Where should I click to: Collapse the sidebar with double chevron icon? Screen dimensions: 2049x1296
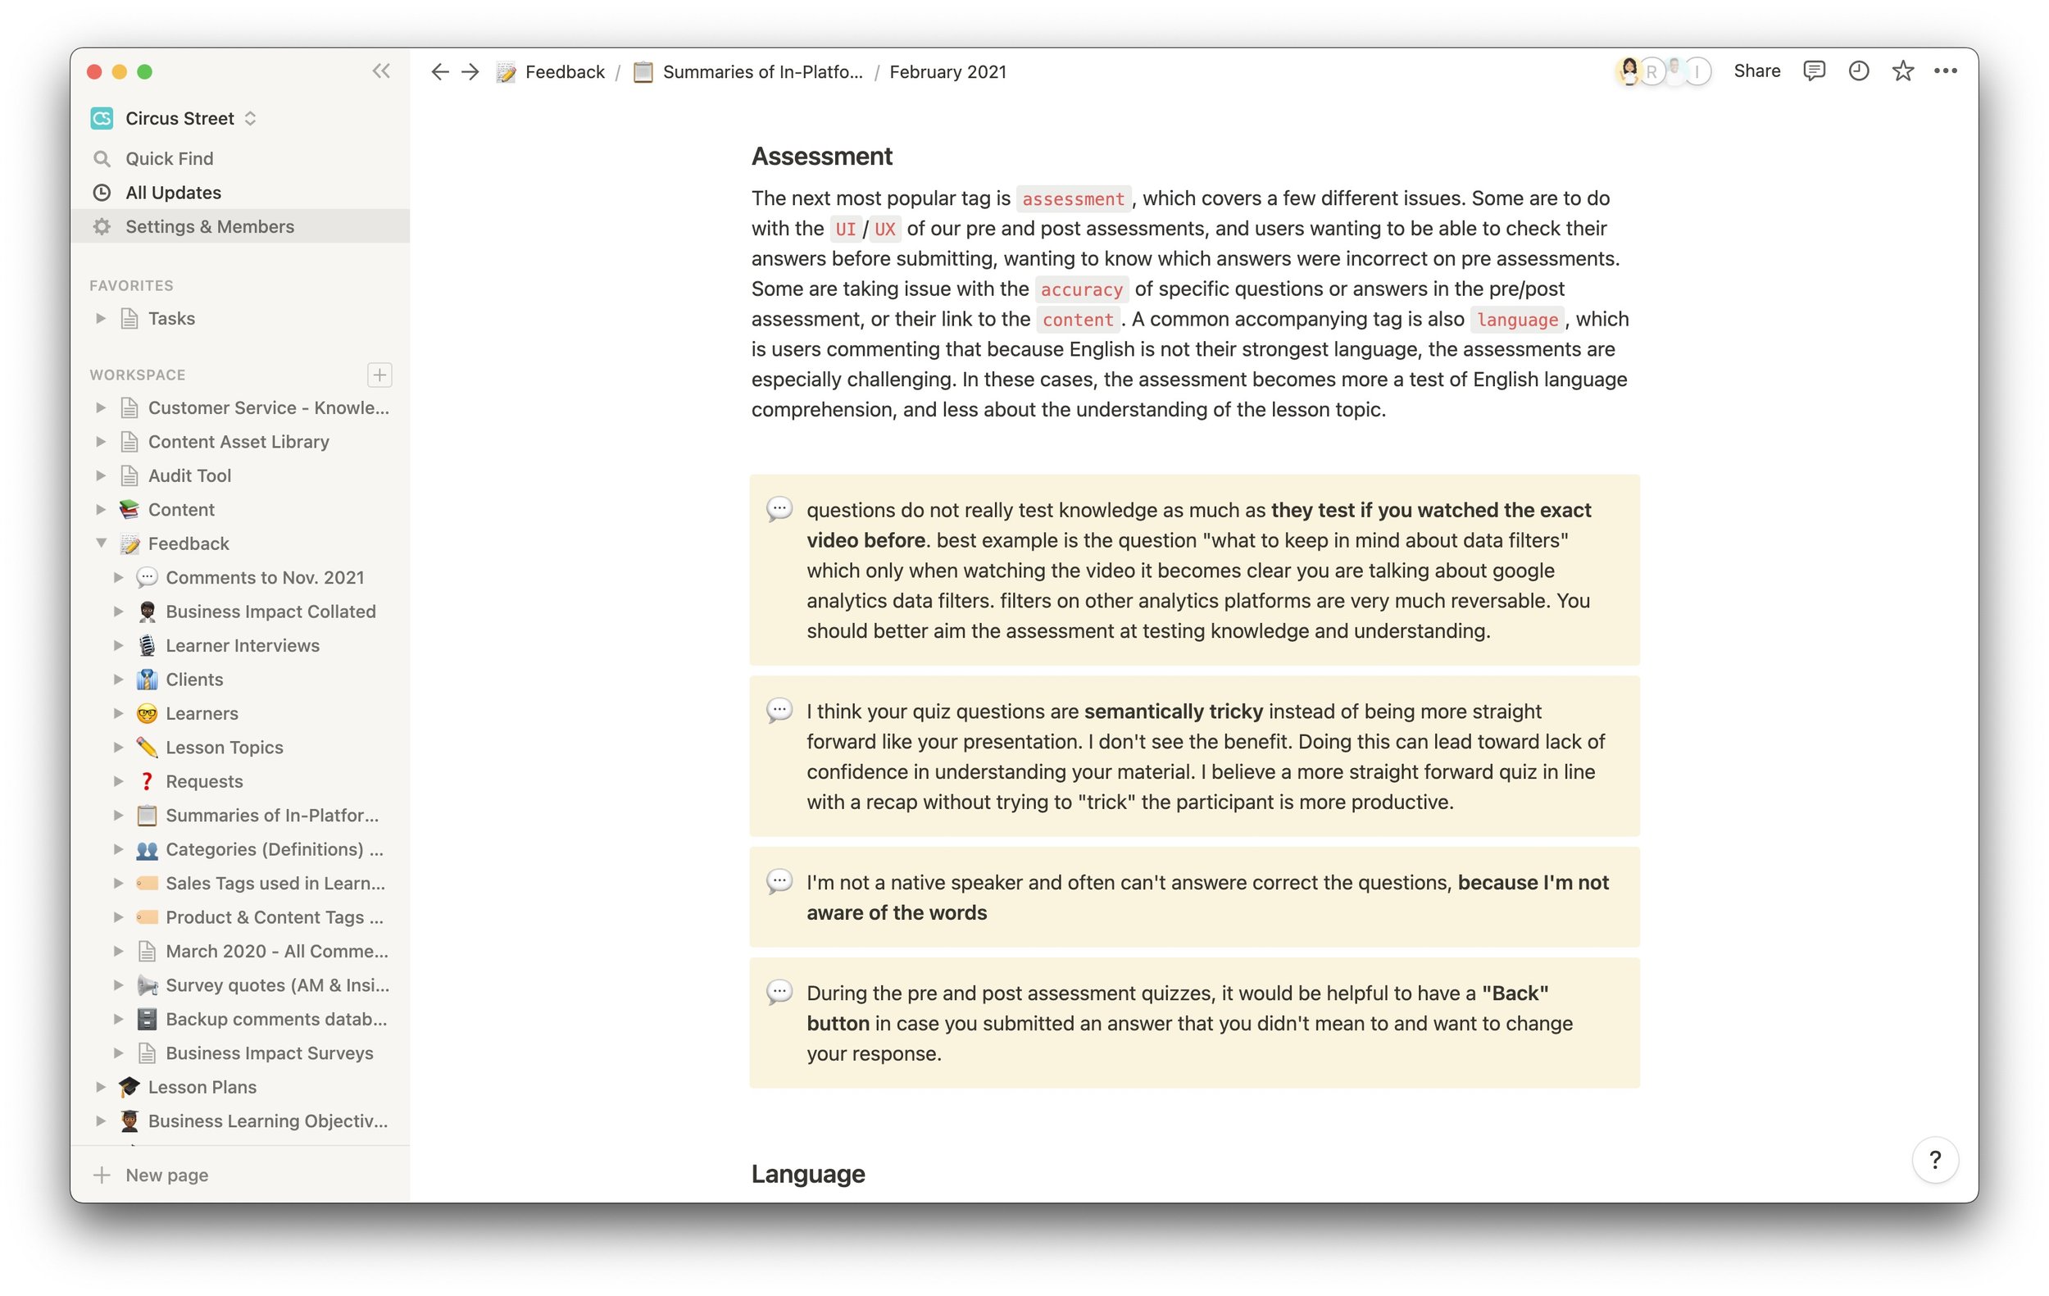380,71
